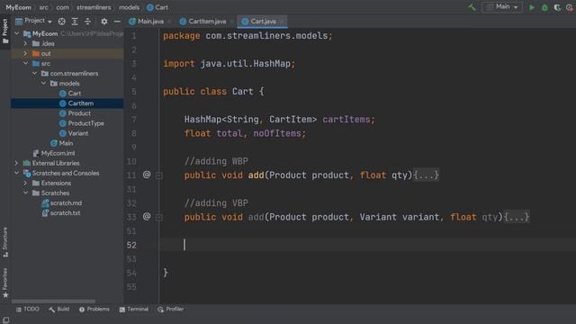
Task: Open the Terminal tool window
Action: click(134, 310)
